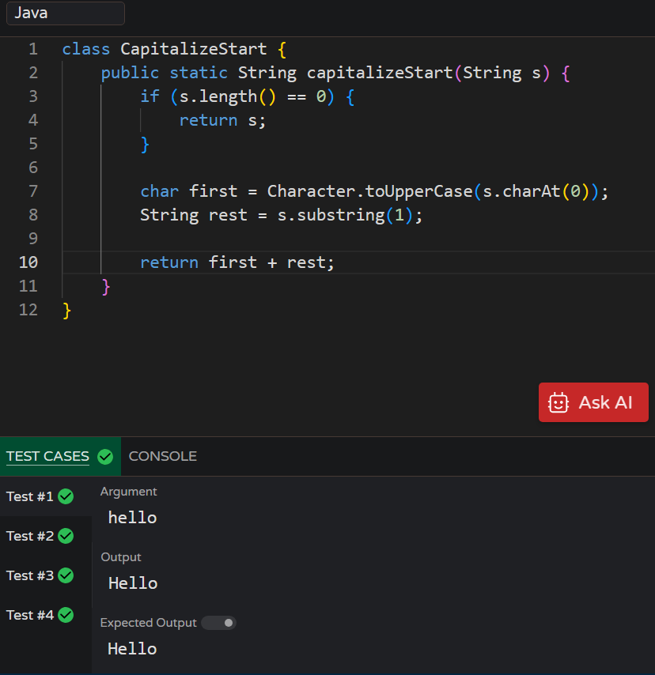The height and width of the screenshot is (675, 655).
Task: Click the argument value 'hello'
Action: 133,518
